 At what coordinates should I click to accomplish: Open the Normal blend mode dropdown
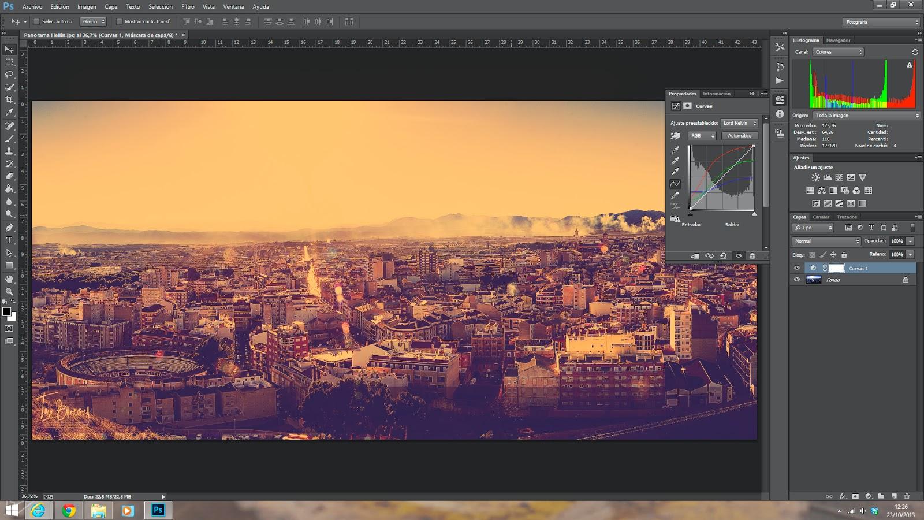pos(826,240)
